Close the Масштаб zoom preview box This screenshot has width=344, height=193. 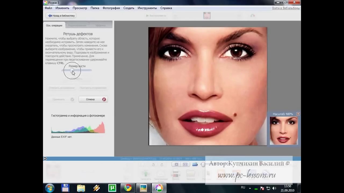coord(298,114)
